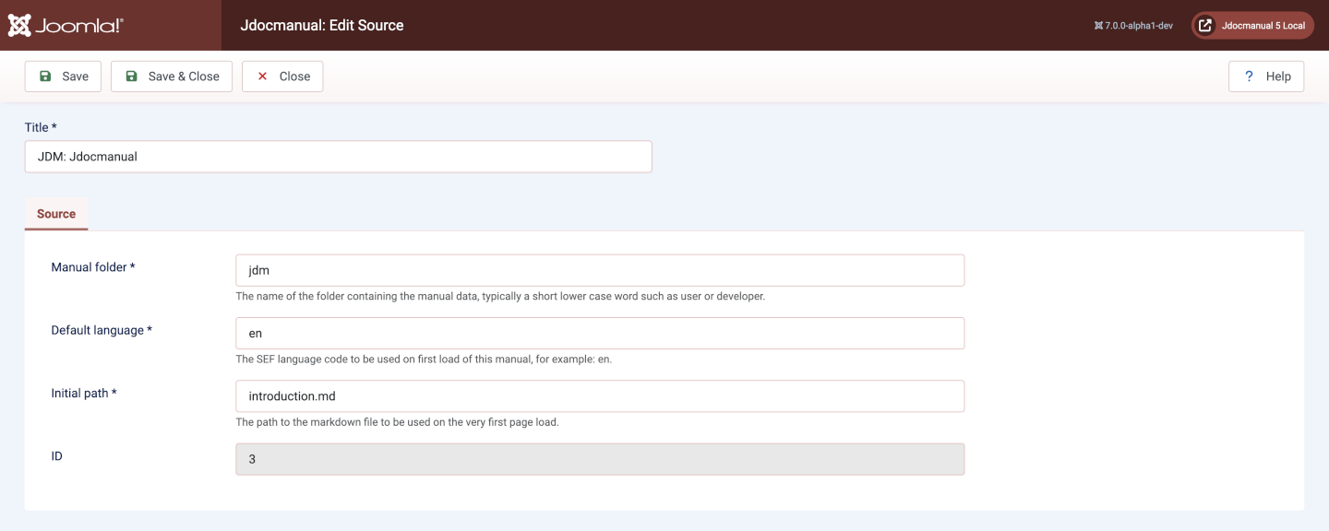This screenshot has width=1329, height=531.
Task: Open the Help button
Action: [1266, 77]
